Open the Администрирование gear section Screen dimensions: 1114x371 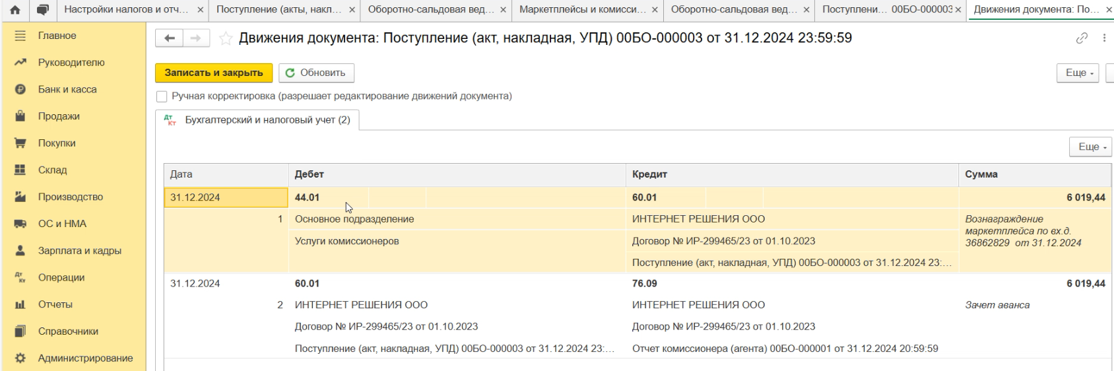[x=85, y=358]
